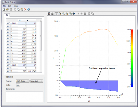Switch to the T1 tab
Screen dimensions: 138x107
[7, 15]
